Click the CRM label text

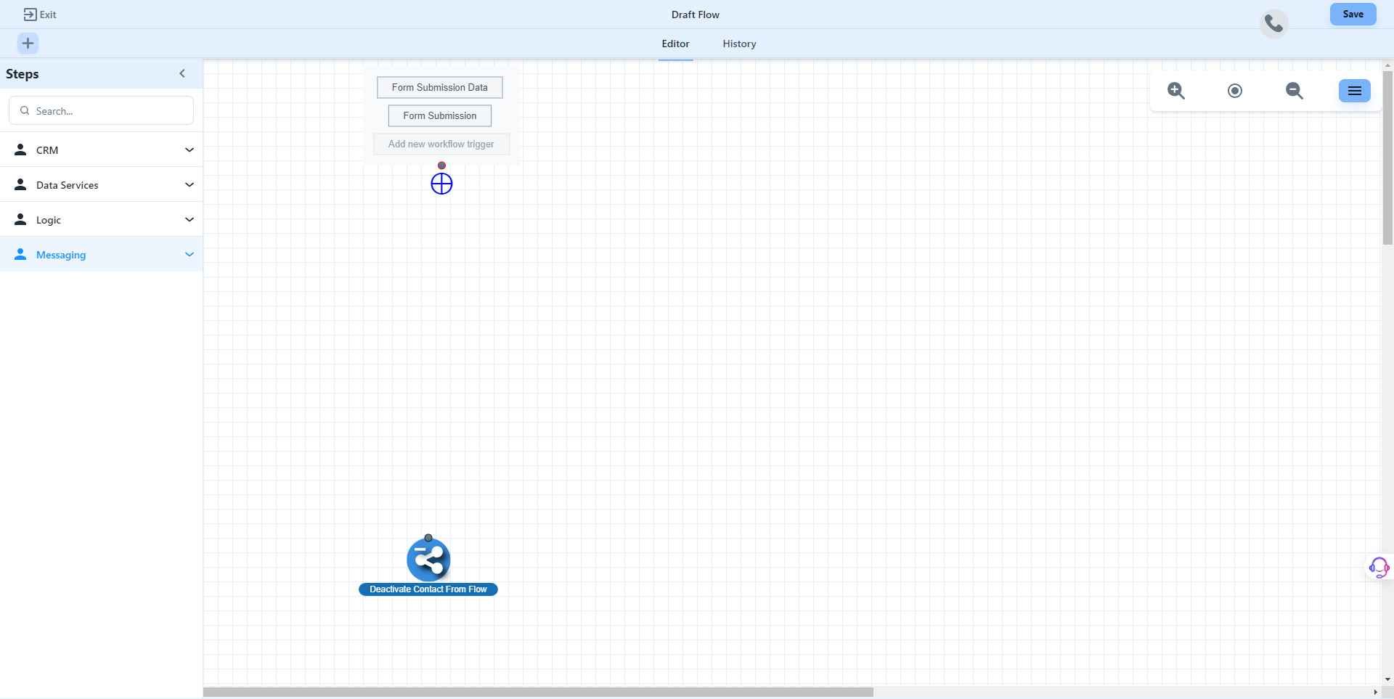tap(47, 150)
